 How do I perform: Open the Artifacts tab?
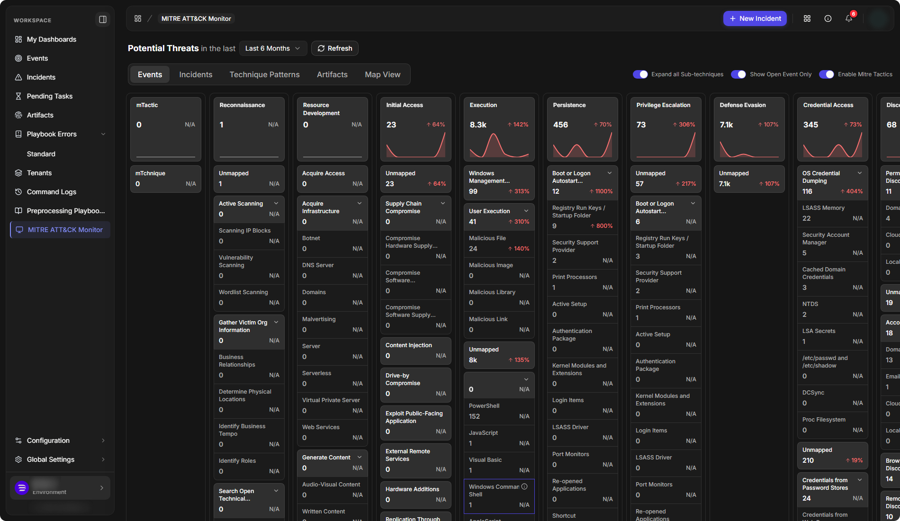332,74
